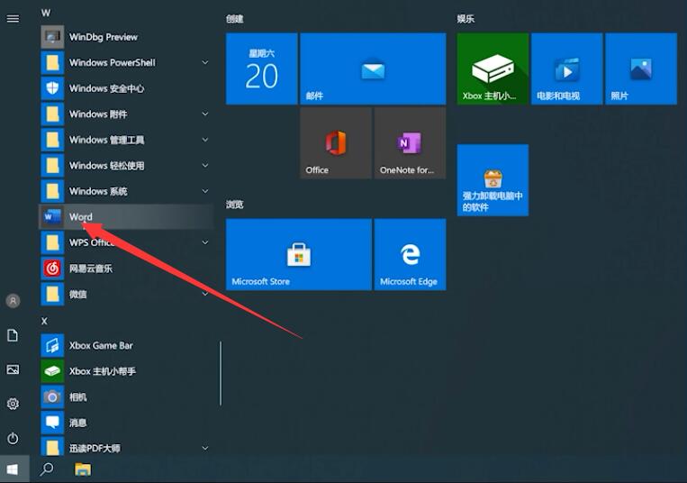687x483 pixels.
Task: Open the Office tile
Action: click(336, 143)
